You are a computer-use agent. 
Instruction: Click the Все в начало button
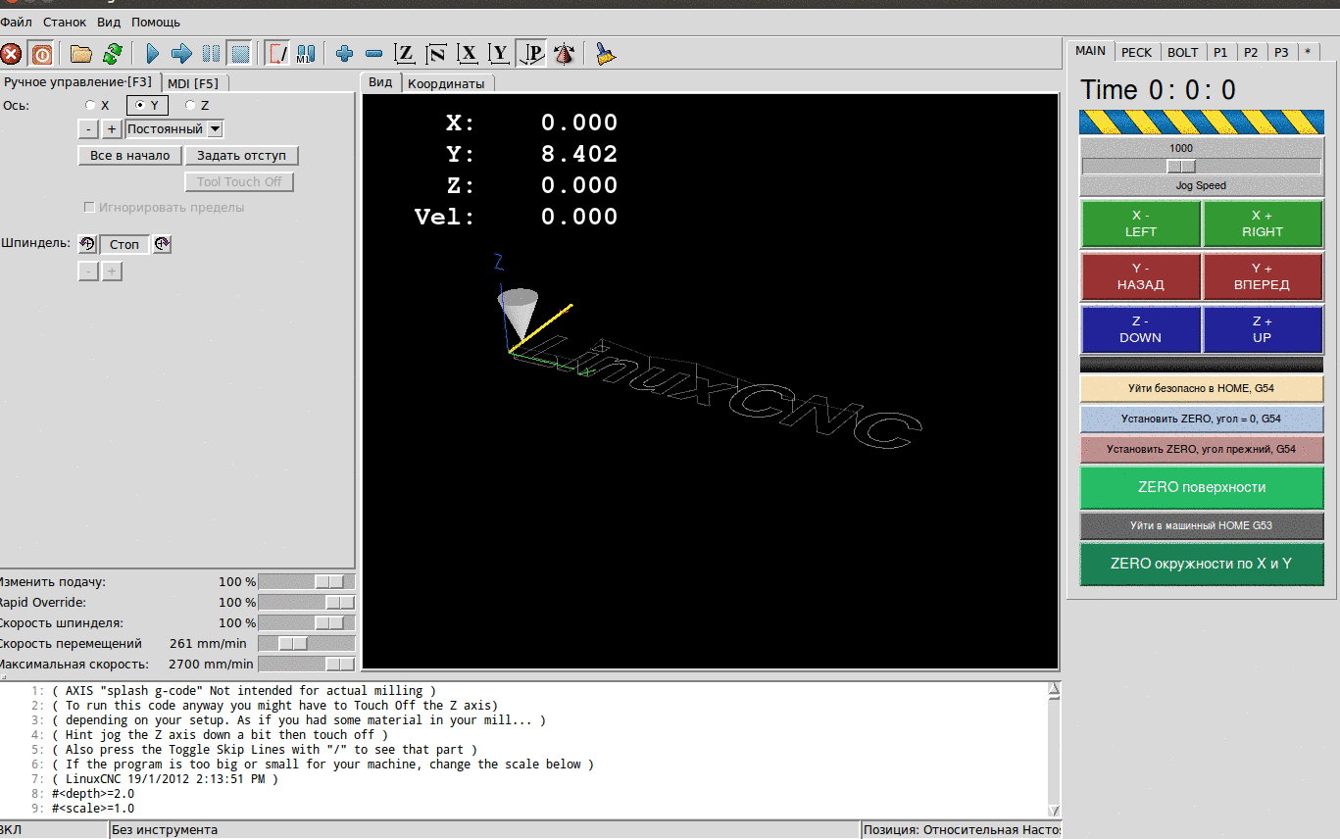pyautogui.click(x=129, y=155)
